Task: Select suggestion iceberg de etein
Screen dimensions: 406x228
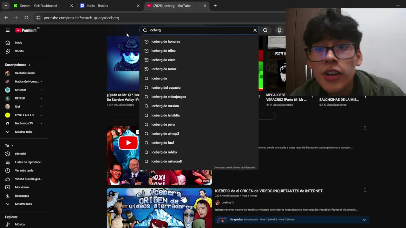Action: (x=199, y=60)
